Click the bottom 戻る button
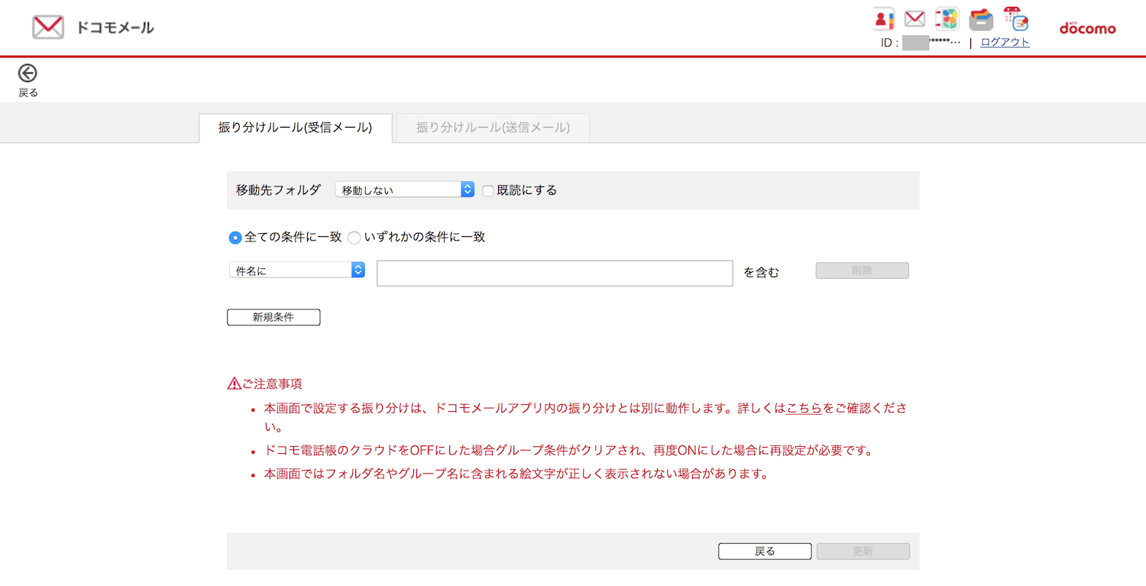The width and height of the screenshot is (1146, 586). tap(765, 552)
